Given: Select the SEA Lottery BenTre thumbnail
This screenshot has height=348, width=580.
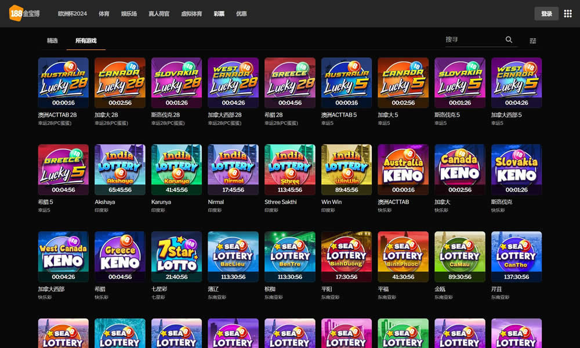Looking at the screenshot, I should pyautogui.click(x=290, y=257).
